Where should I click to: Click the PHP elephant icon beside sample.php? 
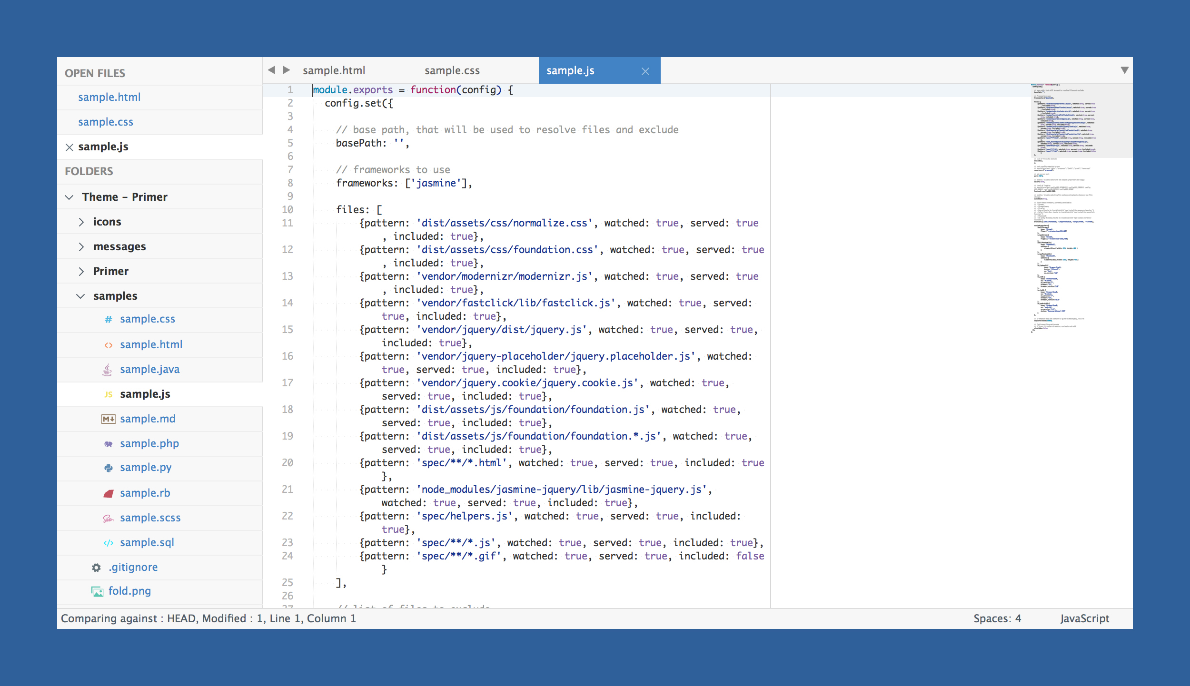coord(109,444)
